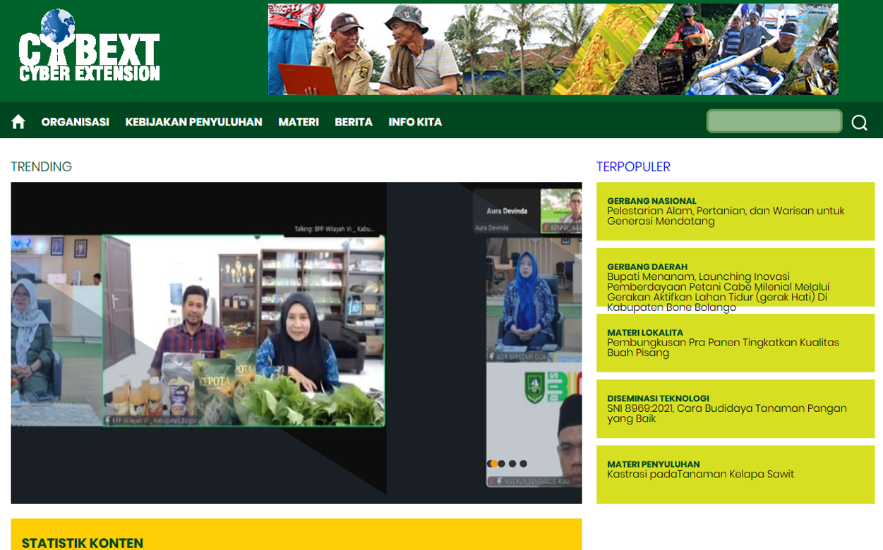
Task: Open the KEBIJAKAN PENYULUHAN menu
Action: click(x=193, y=122)
